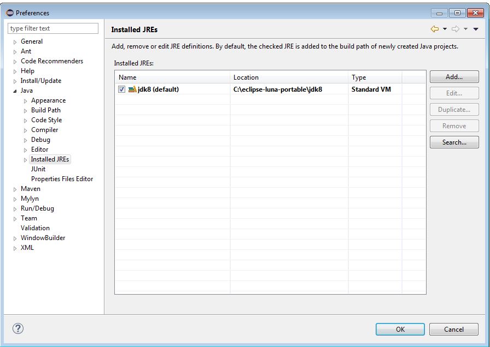The width and height of the screenshot is (490, 347).
Task: Click the jdk8 library icon in list
Action: pos(132,89)
